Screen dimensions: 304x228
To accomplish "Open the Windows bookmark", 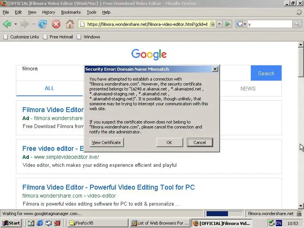I will click(x=89, y=37).
